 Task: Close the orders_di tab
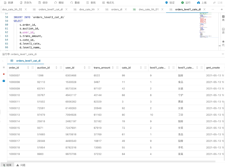[126, 9]
